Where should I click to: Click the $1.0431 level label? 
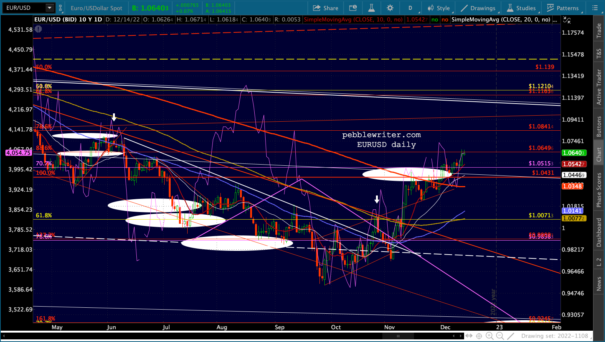[x=543, y=173]
